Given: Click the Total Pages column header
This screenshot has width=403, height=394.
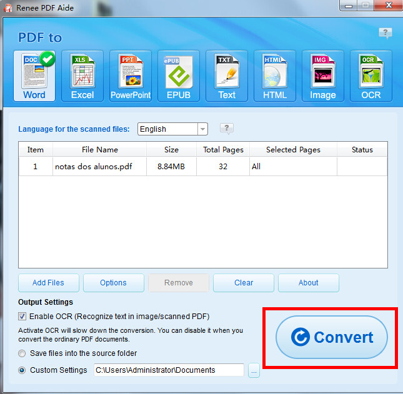Looking at the screenshot, I should tap(223, 149).
